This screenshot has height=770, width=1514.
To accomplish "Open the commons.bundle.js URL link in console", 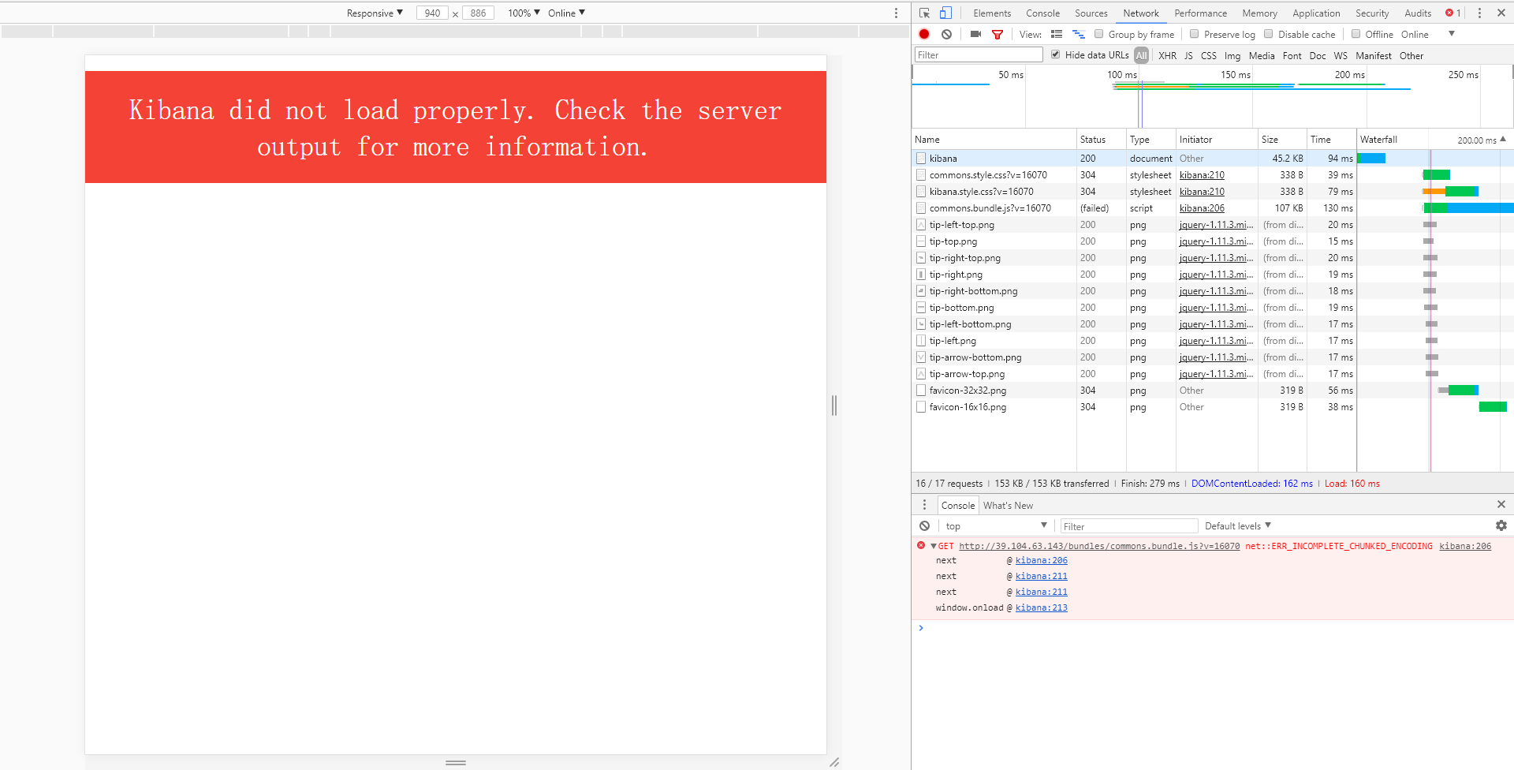I will tap(1098, 546).
